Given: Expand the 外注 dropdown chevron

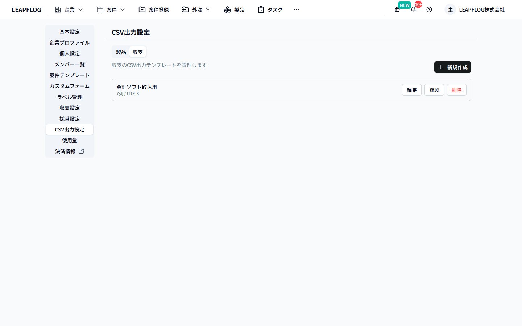Looking at the screenshot, I should point(208,9).
